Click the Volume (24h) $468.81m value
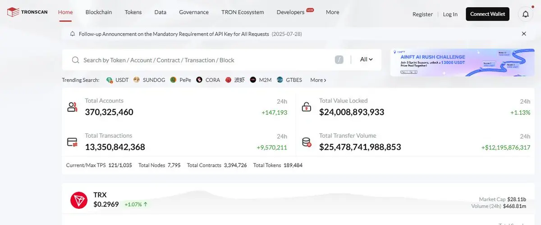 coord(515,206)
